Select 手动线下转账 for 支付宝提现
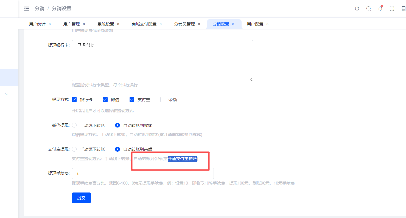Image resolution: width=406 pixels, height=218 pixels. pyautogui.click(x=74, y=149)
